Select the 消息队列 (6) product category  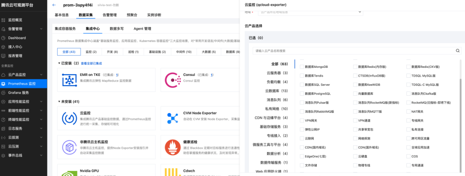[277, 100]
